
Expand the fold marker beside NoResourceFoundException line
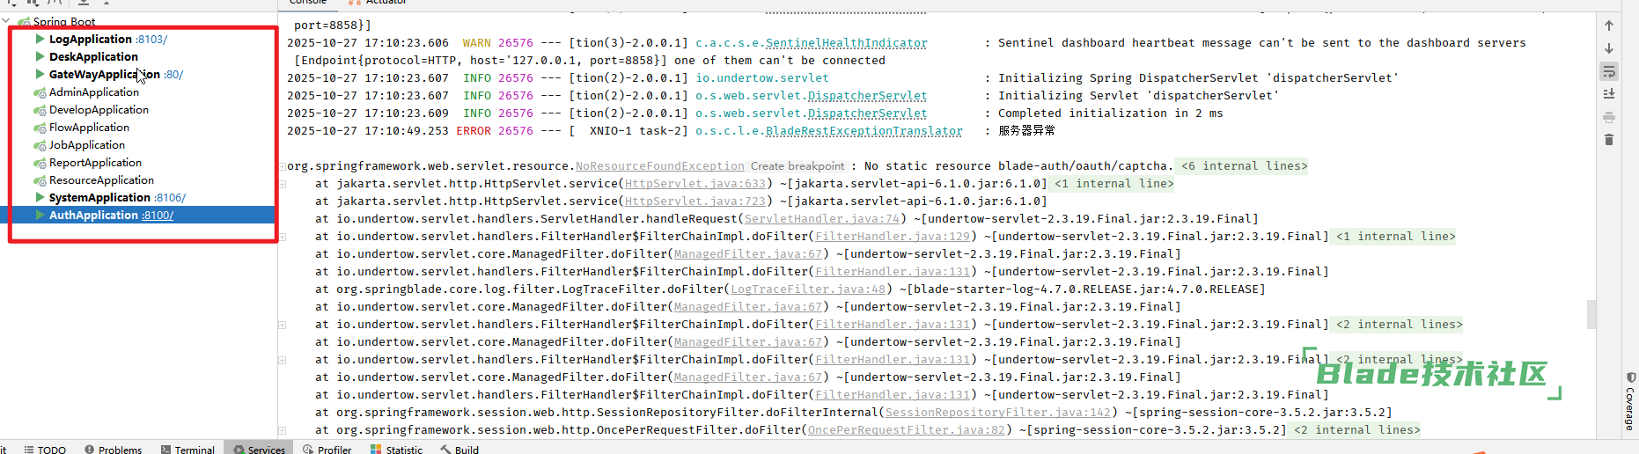tap(283, 166)
